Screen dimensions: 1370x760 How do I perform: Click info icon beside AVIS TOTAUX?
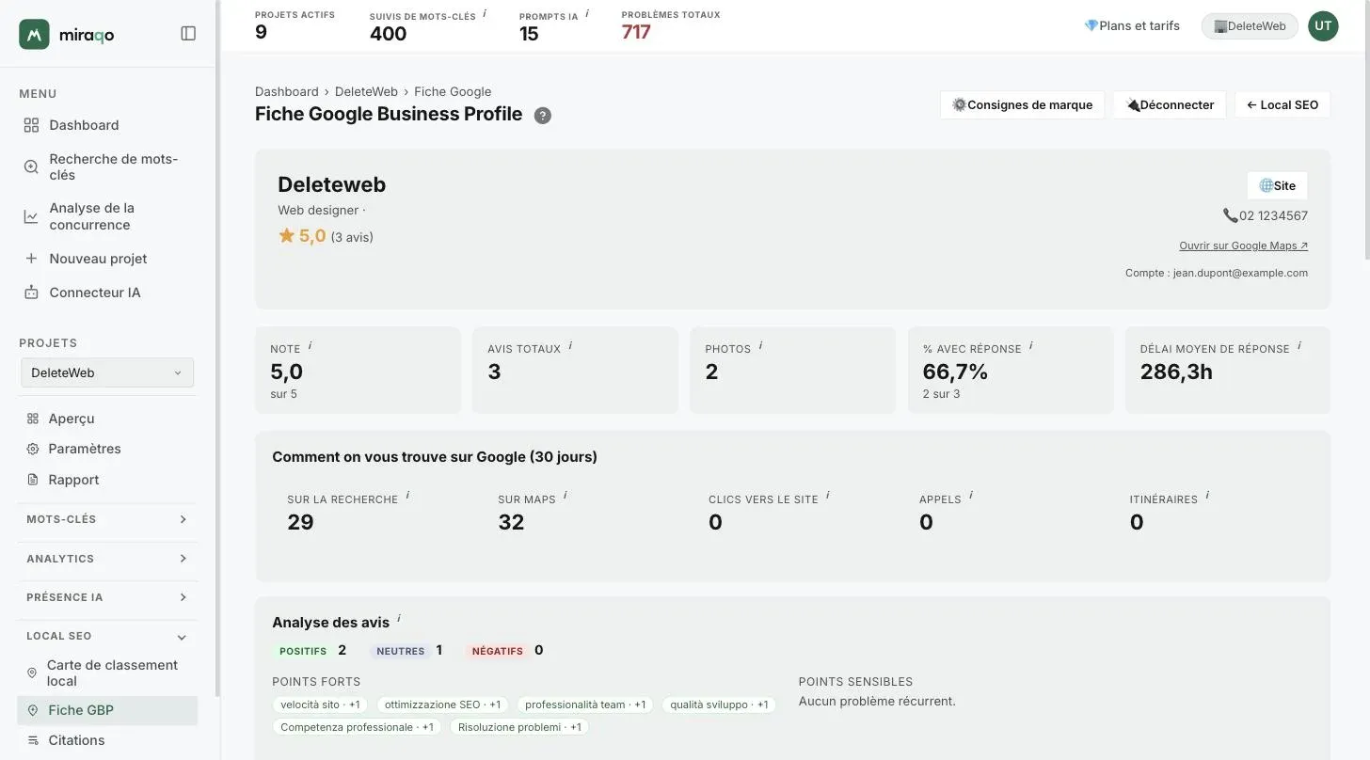tap(570, 346)
